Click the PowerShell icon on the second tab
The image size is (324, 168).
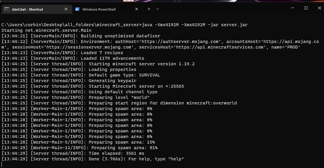pyautogui.click(x=77, y=9)
